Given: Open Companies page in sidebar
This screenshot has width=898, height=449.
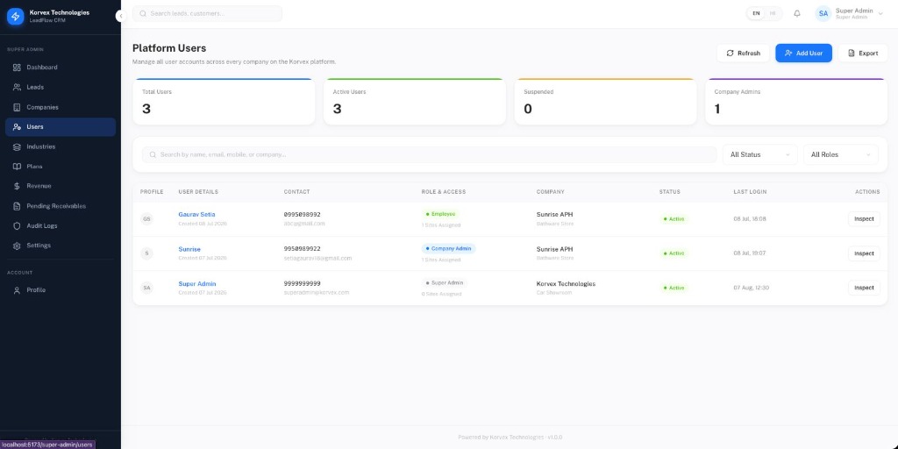Looking at the screenshot, I should (x=61, y=107).
